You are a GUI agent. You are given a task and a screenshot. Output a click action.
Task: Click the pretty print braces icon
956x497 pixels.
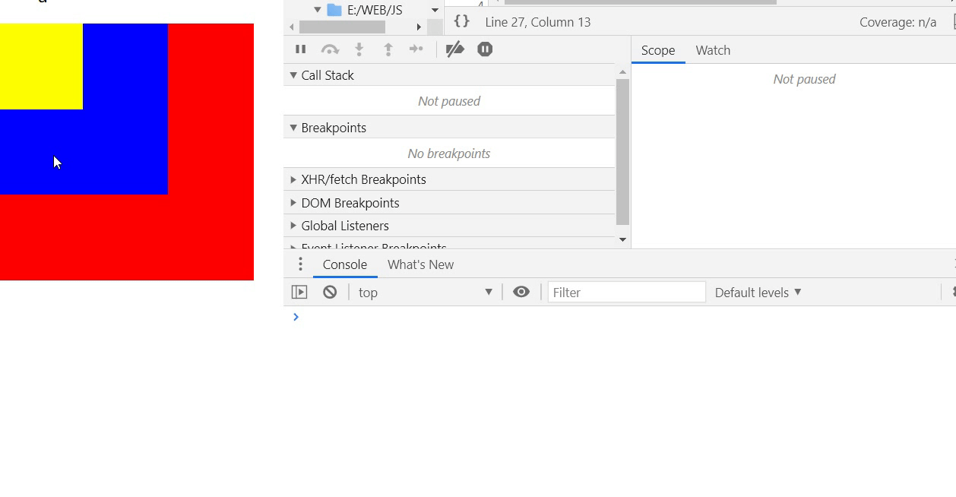point(462,21)
